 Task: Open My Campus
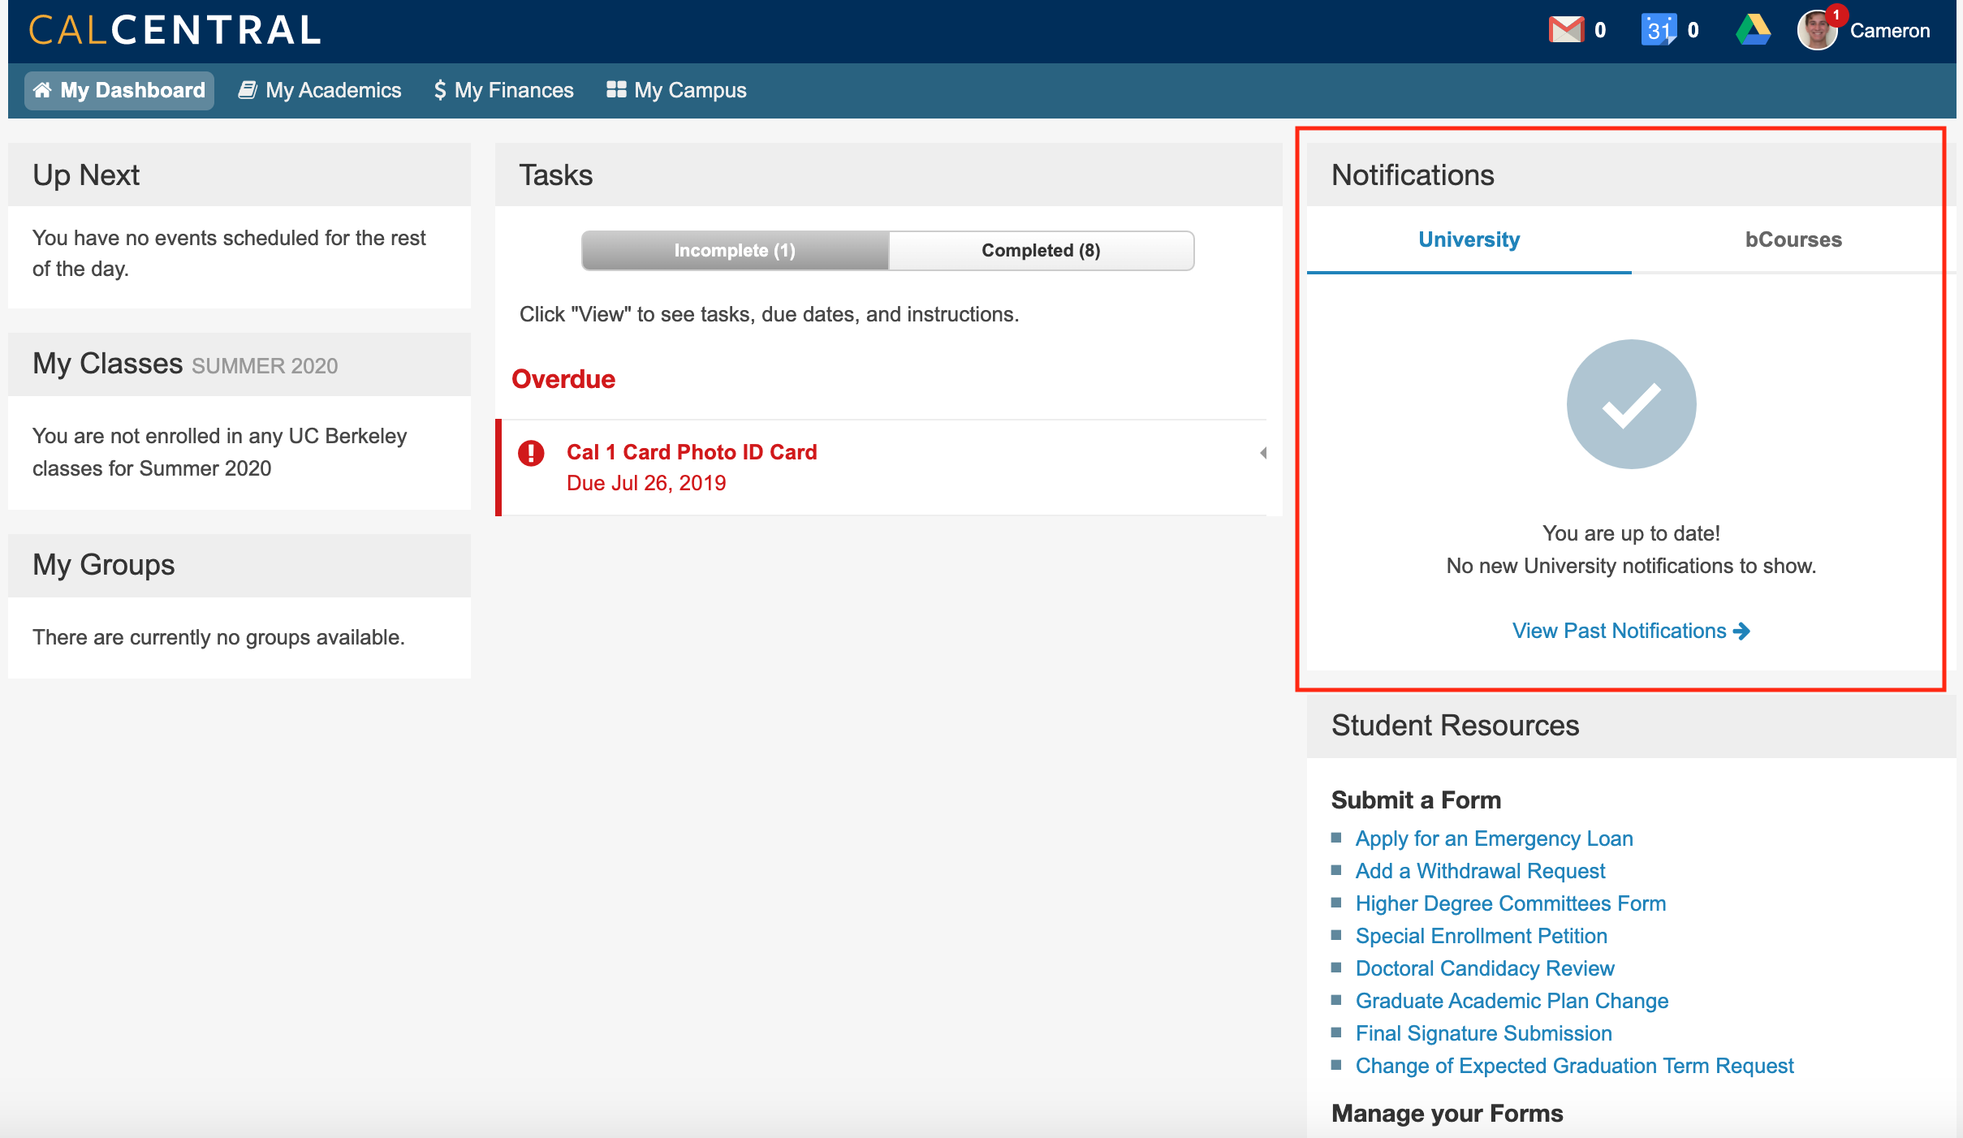click(676, 90)
